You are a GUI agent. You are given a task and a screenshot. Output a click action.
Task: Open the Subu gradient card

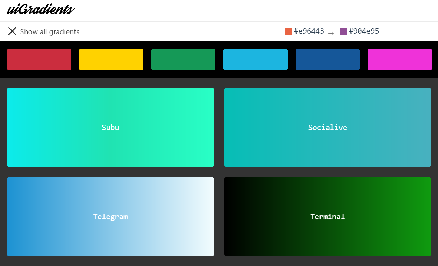[x=110, y=127]
